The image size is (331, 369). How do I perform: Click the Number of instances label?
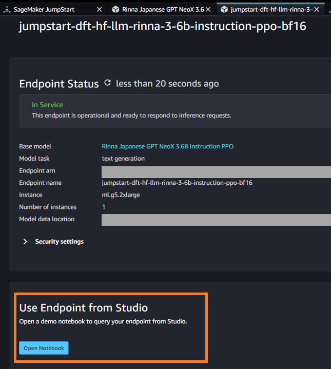click(x=48, y=207)
